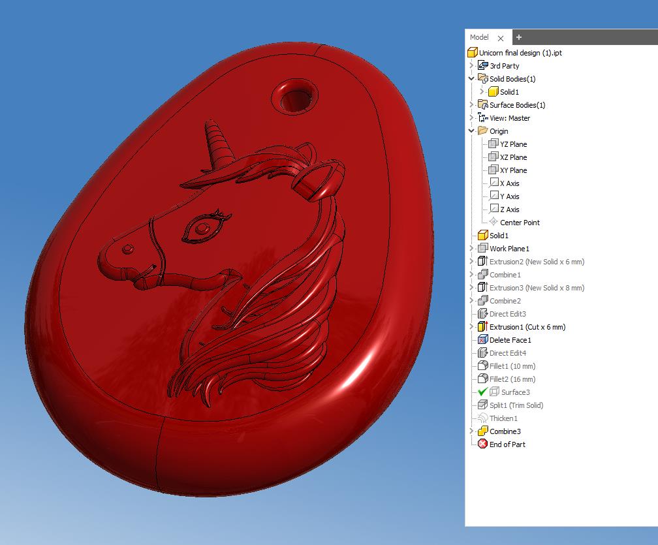Select the YZ Plane icon
The height and width of the screenshot is (545, 658).
tap(493, 144)
